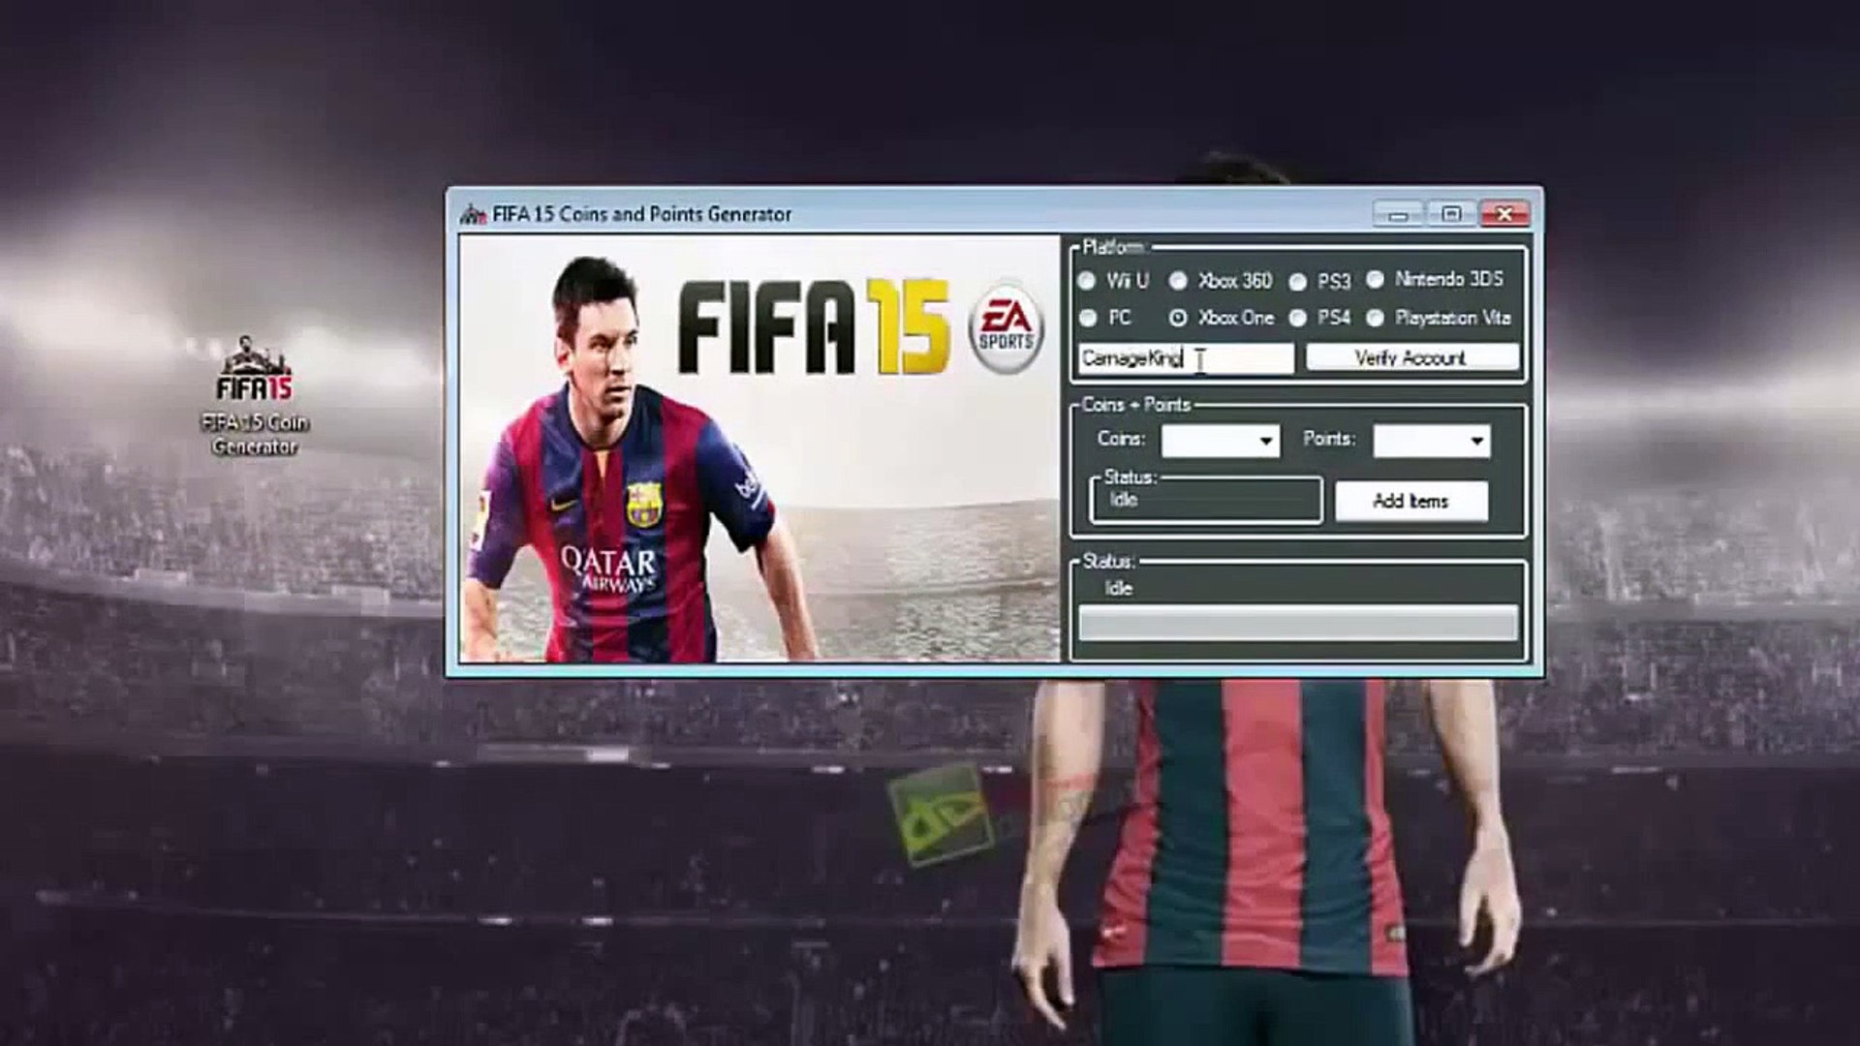The image size is (1860, 1046).
Task: Select the Xbox 360 platform option
Action: click(1178, 281)
